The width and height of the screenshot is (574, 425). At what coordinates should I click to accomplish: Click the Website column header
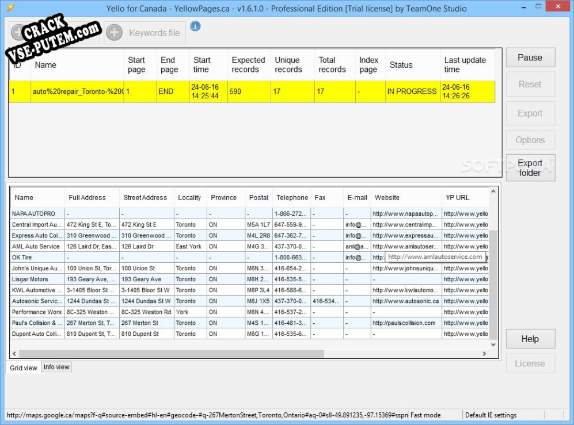[x=406, y=197]
